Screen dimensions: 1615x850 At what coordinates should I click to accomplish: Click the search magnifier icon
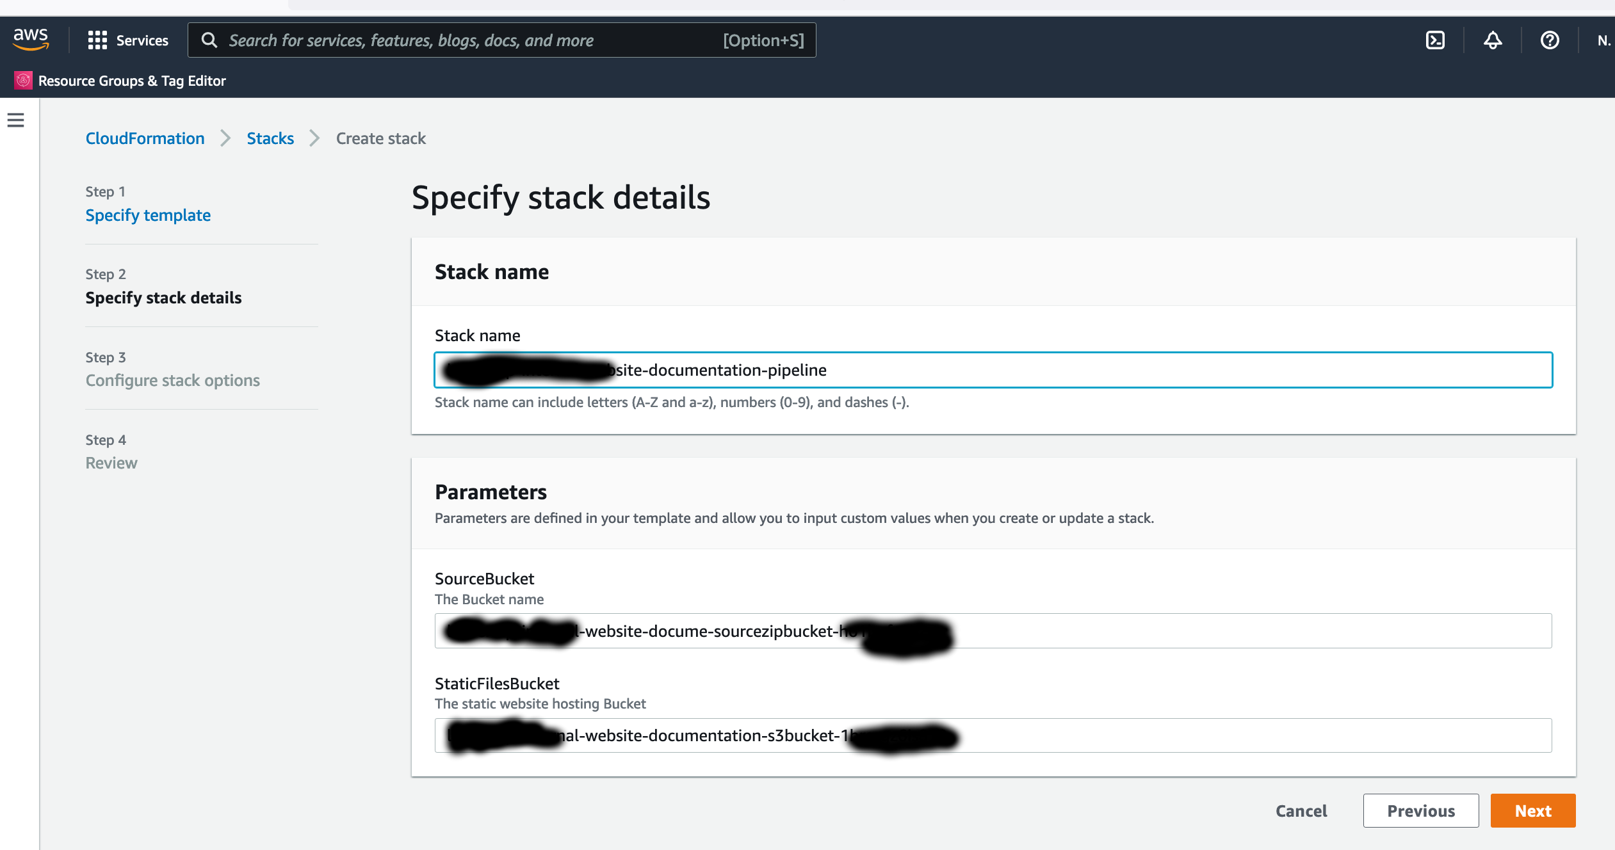pyautogui.click(x=209, y=40)
